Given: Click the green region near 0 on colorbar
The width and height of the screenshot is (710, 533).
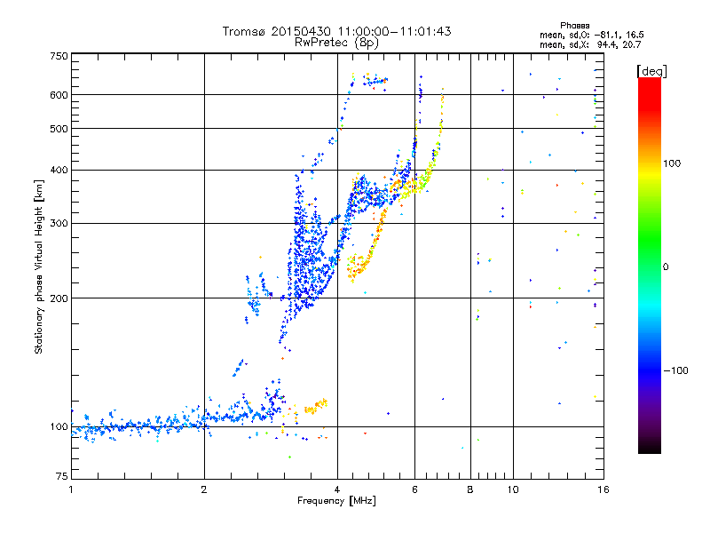Looking at the screenshot, I should tap(650, 254).
